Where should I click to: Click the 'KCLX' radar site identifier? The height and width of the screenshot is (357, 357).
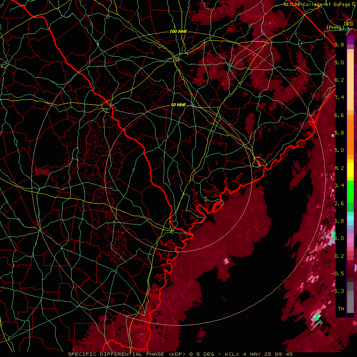click(231, 354)
